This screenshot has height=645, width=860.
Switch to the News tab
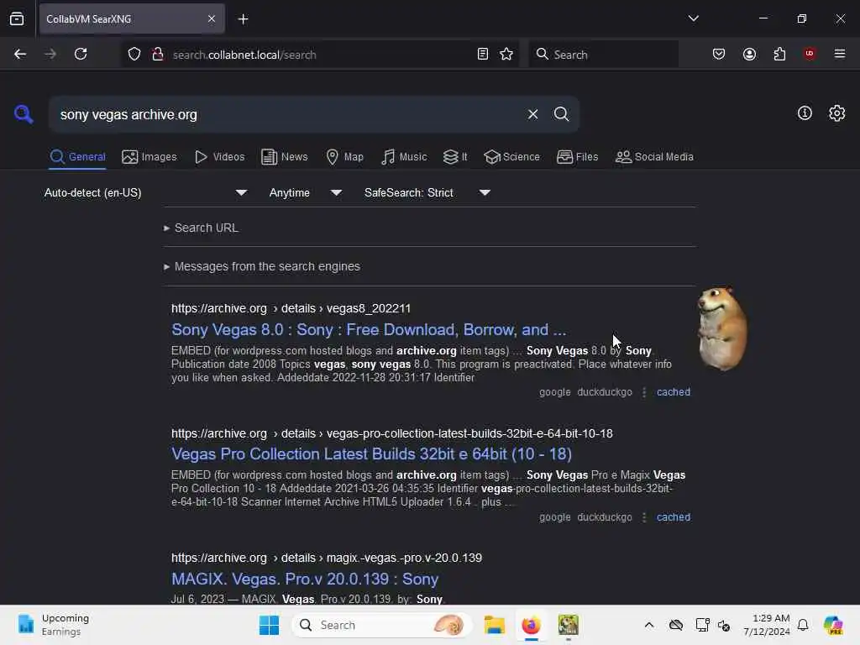click(284, 157)
